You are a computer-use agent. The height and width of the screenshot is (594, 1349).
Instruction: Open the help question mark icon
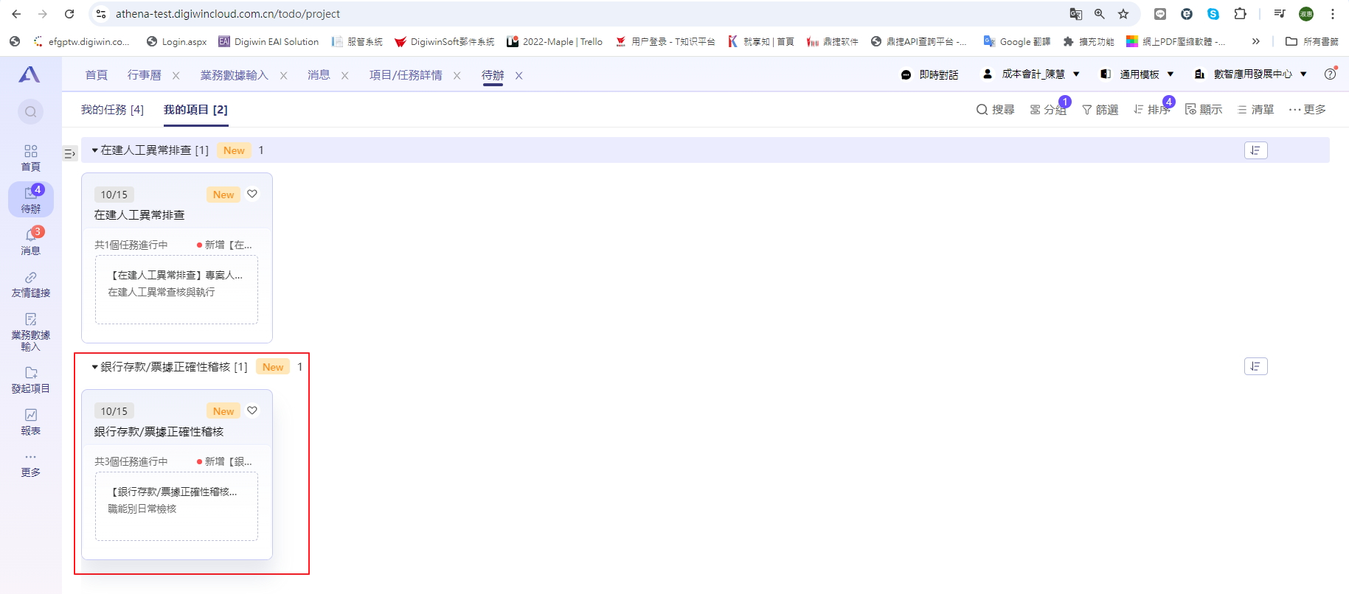click(x=1330, y=74)
